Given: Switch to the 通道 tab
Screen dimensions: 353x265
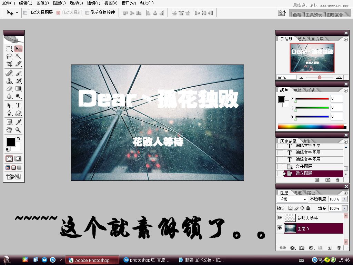Looking at the screenshot, I should tap(297, 193).
